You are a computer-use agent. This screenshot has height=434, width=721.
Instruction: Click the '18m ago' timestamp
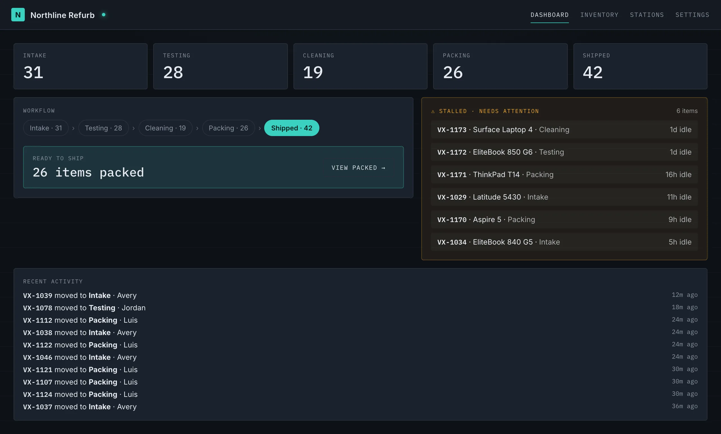point(684,307)
